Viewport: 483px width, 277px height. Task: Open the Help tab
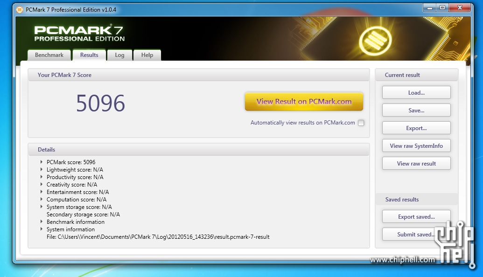click(147, 55)
